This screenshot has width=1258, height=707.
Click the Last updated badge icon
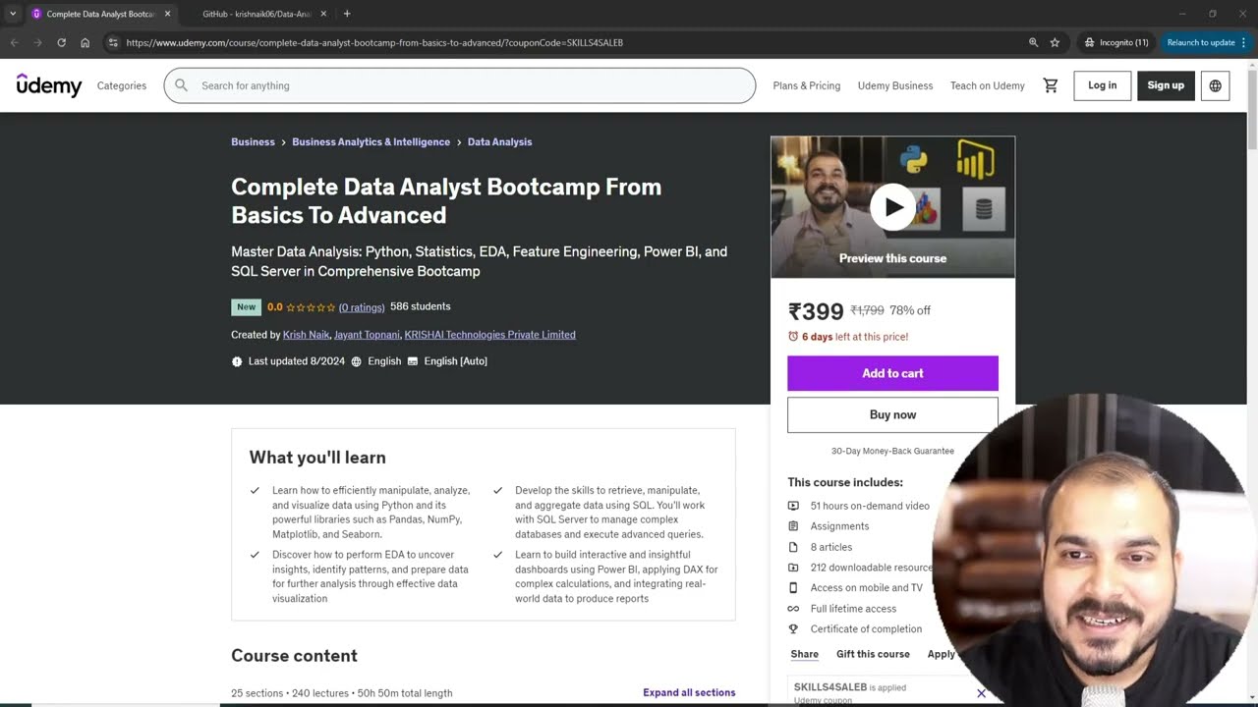coord(237,361)
